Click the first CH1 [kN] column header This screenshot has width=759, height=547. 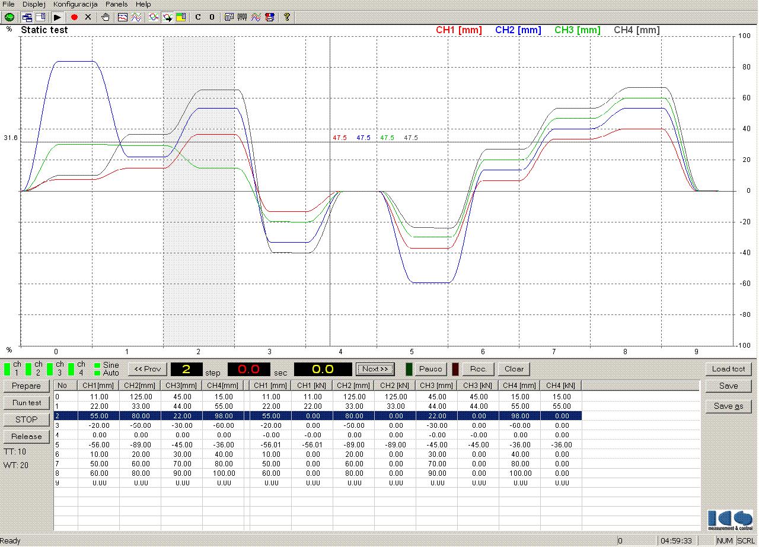(311, 386)
